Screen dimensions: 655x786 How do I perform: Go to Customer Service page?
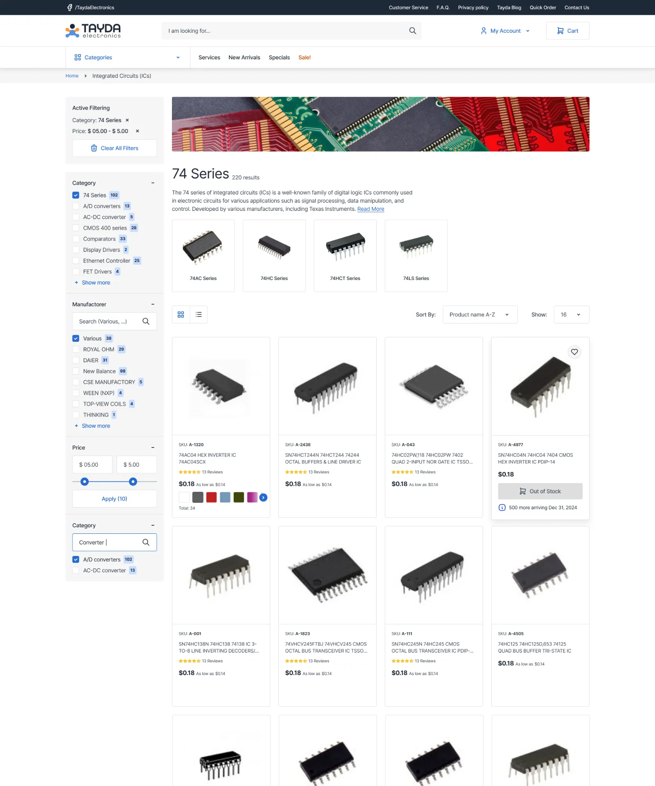(408, 7)
